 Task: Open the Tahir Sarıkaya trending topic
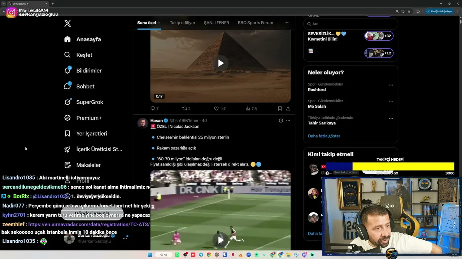(322, 123)
